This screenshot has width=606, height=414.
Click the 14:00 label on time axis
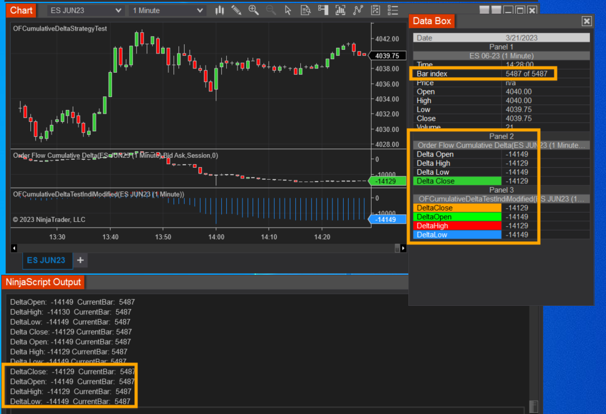216,237
